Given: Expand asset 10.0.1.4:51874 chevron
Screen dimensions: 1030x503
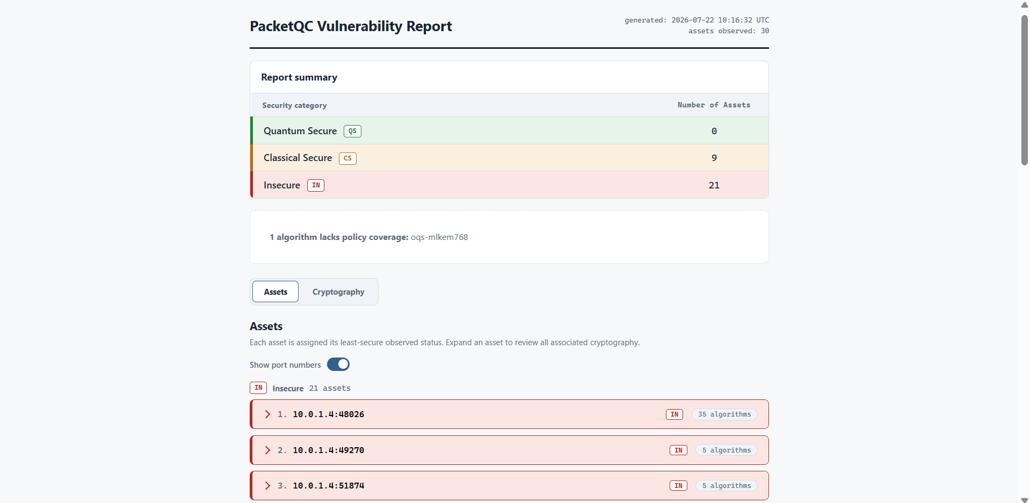Looking at the screenshot, I should pos(267,486).
